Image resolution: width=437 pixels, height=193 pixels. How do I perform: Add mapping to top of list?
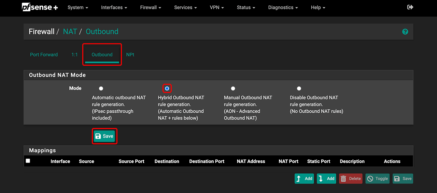pos(304,179)
